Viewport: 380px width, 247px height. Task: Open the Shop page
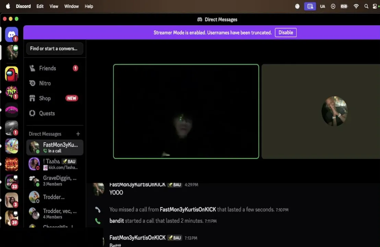click(55, 98)
